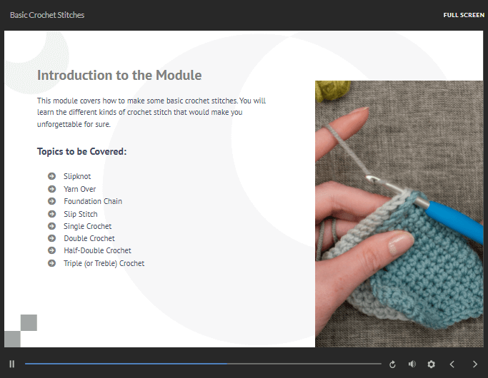Advance to the next slide arrow
The image size is (488, 378).
point(474,364)
